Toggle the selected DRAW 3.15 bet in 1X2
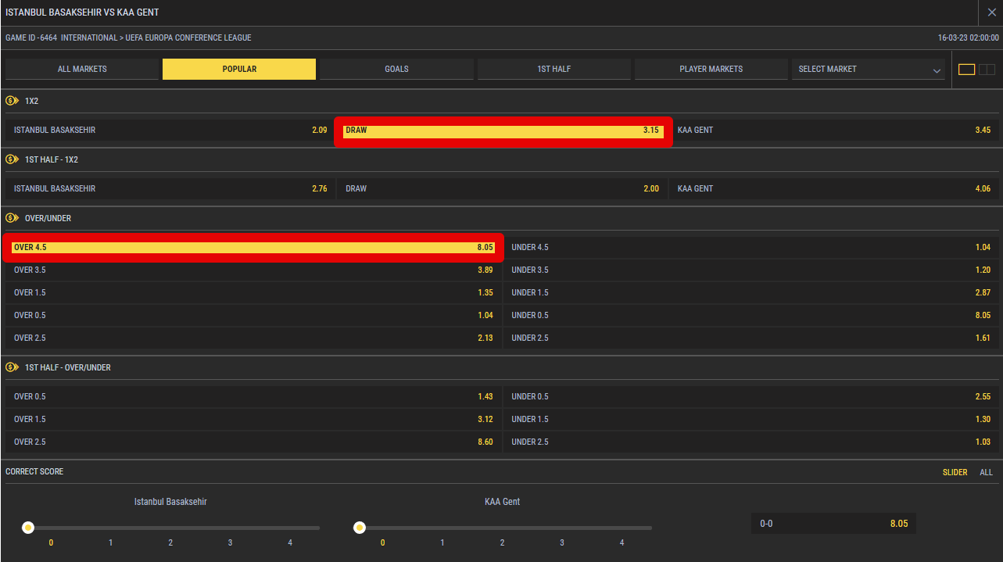The image size is (1003, 562). [503, 131]
